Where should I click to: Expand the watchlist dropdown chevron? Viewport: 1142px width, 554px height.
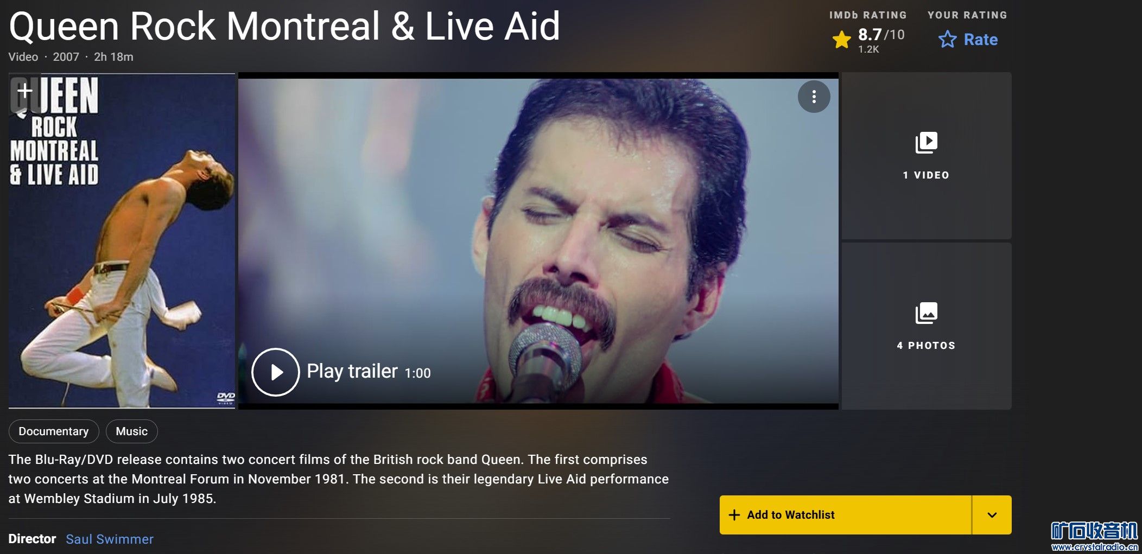point(992,515)
